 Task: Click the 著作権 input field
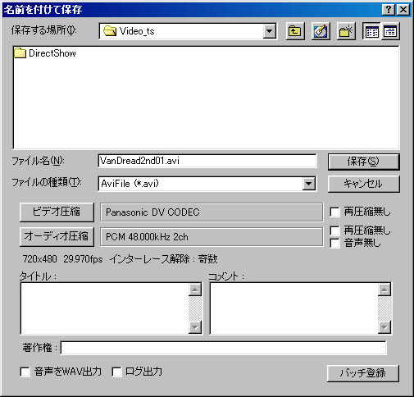click(224, 348)
